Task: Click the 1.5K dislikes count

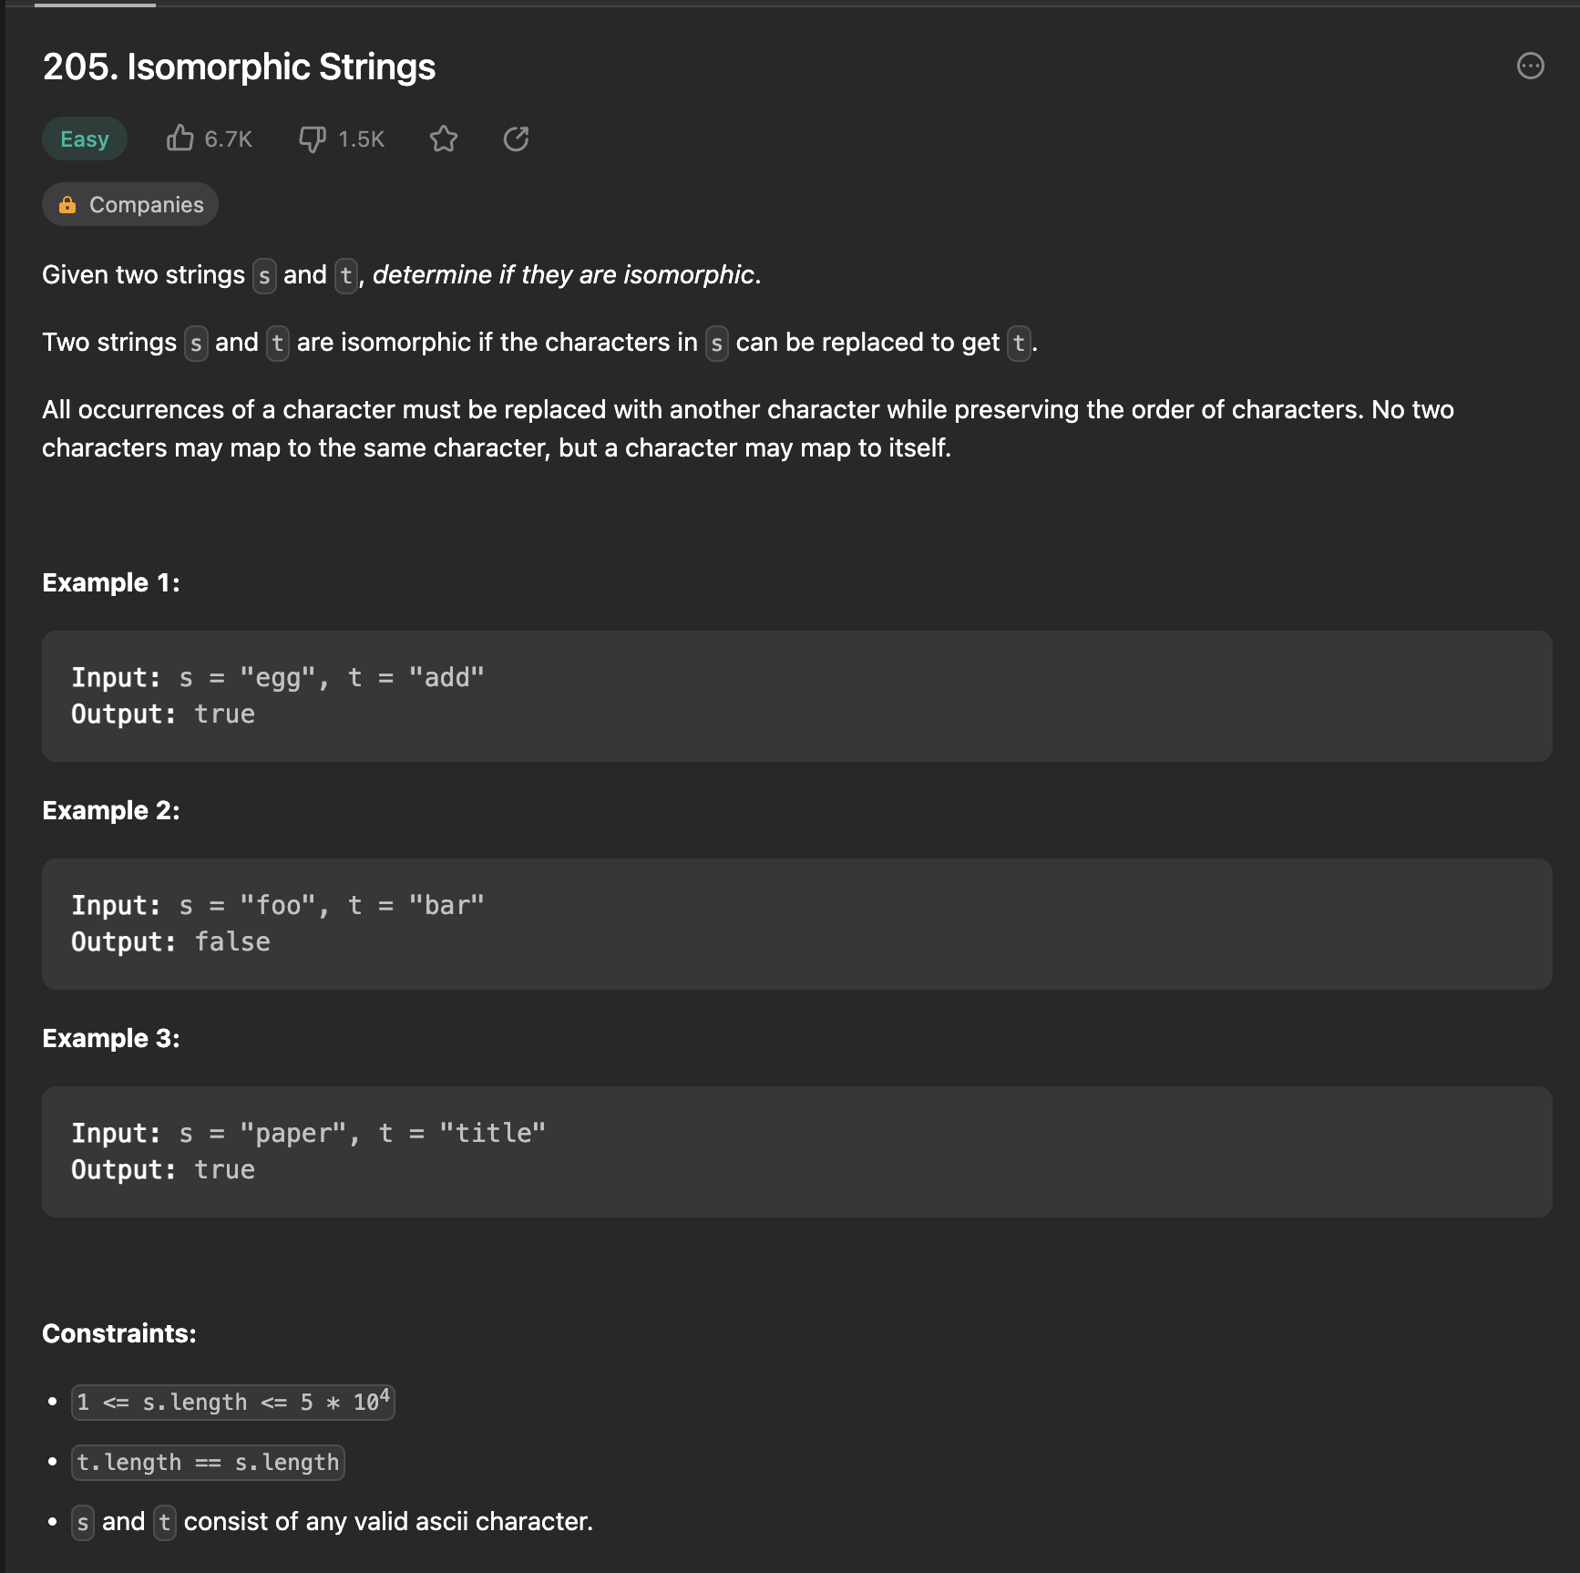Action: (x=362, y=139)
